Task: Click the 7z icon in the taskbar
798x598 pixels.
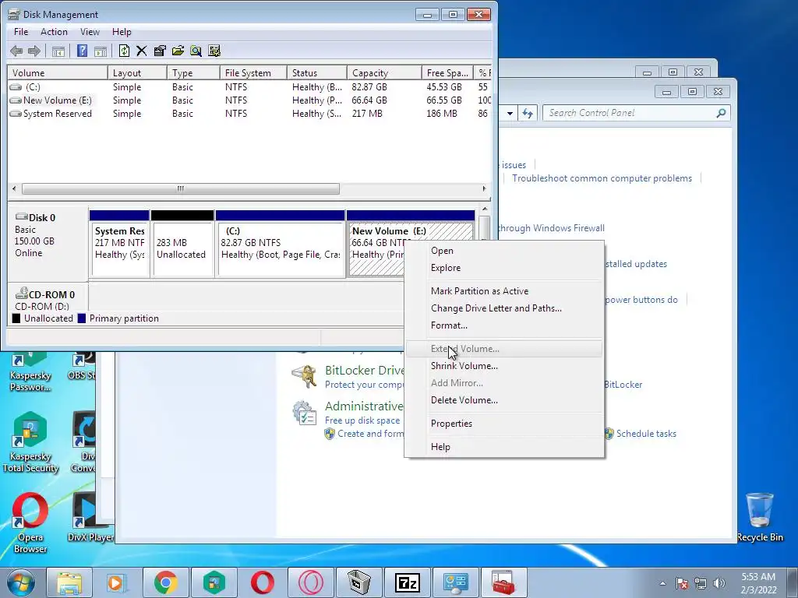Action: [407, 582]
